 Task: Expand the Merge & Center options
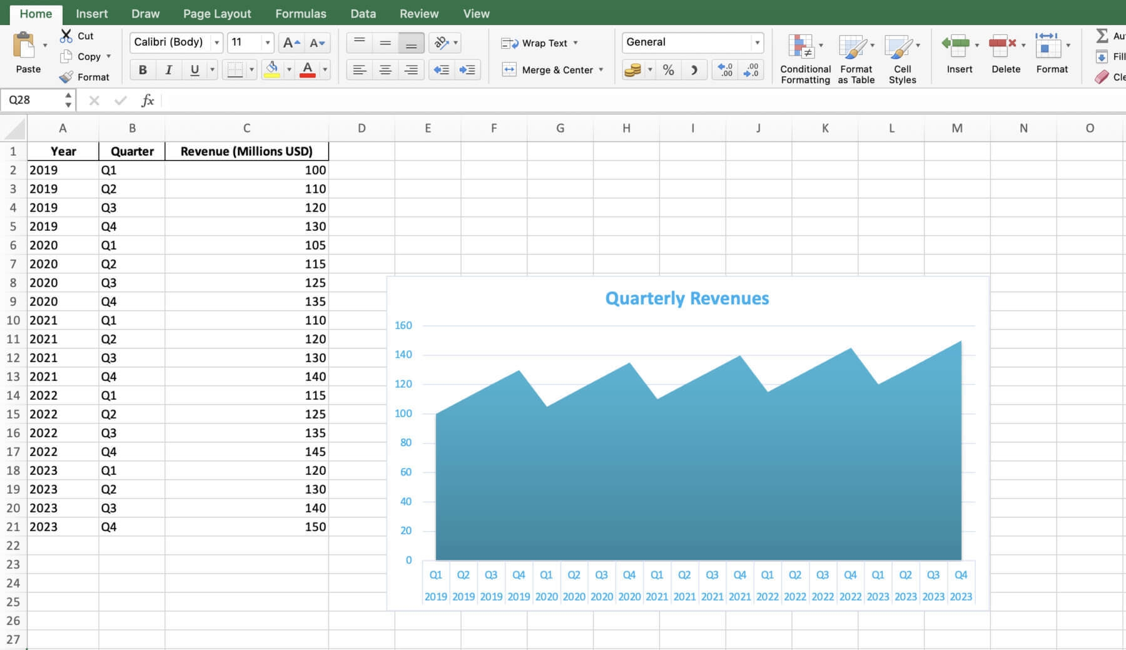point(601,70)
